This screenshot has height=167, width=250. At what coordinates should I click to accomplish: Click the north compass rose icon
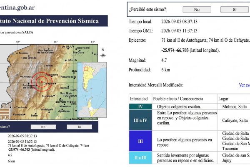[x=103, y=56]
